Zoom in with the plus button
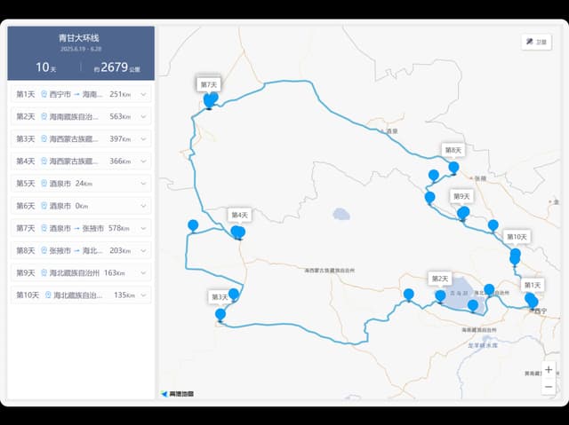 coord(549,370)
